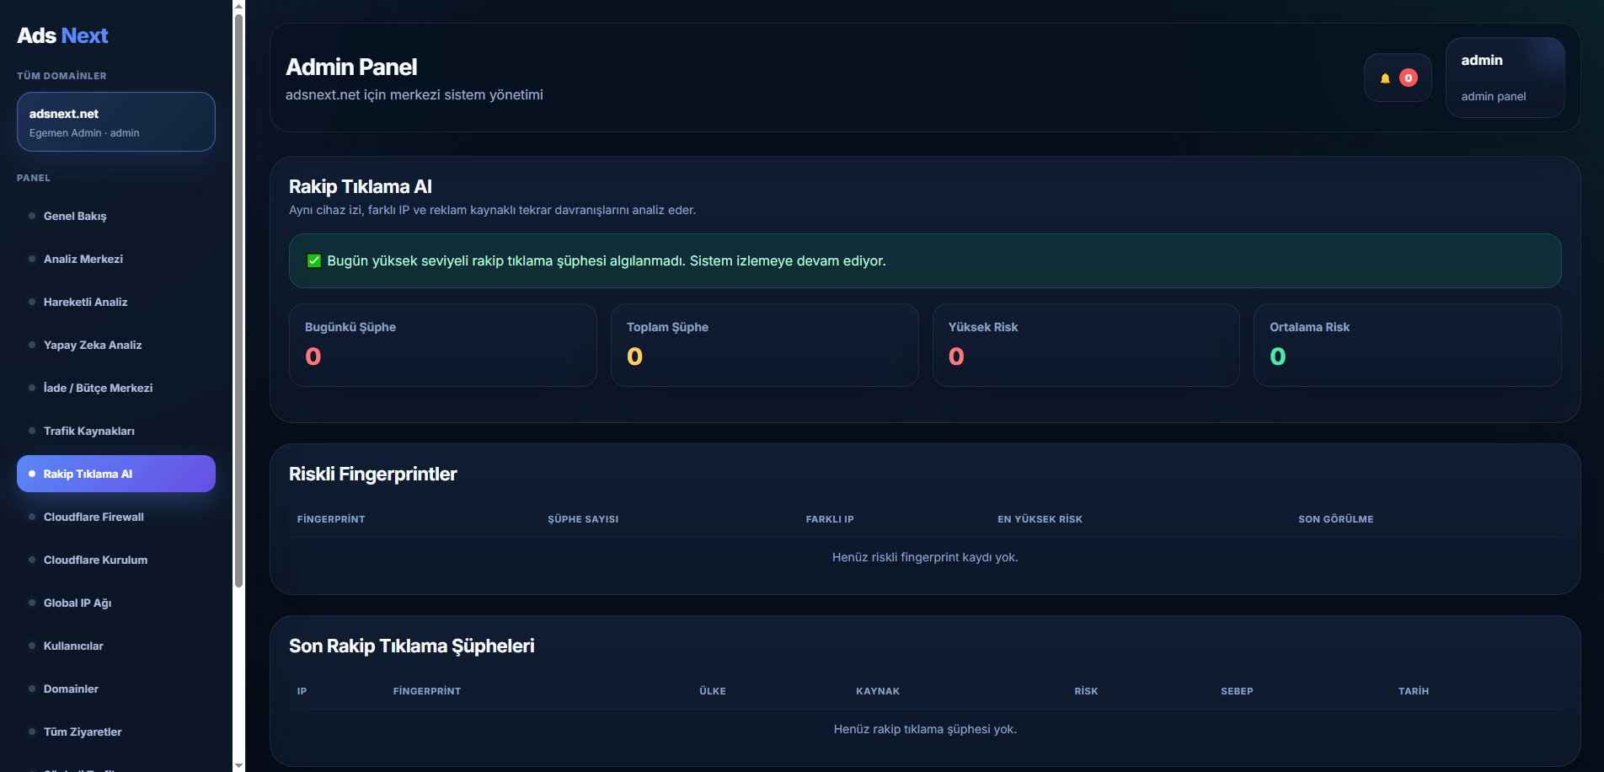This screenshot has height=772, width=1604.
Task: Select Trafik Kaynakları menu item
Action: (x=116, y=431)
